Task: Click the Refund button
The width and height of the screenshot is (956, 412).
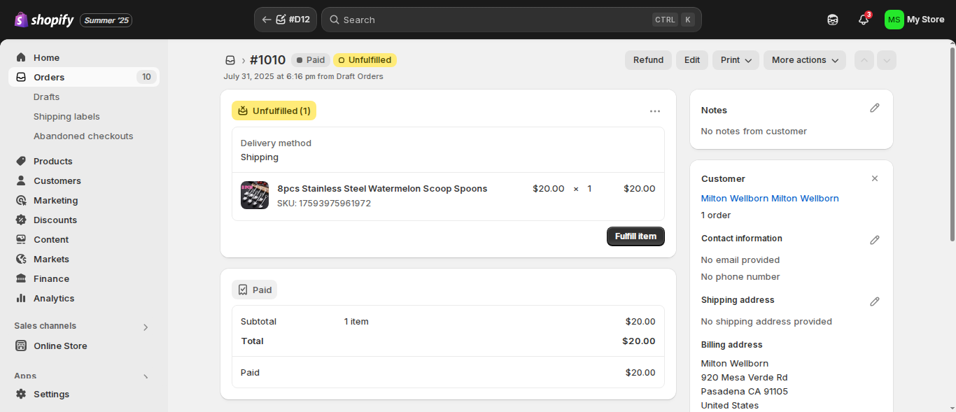Action: point(648,60)
